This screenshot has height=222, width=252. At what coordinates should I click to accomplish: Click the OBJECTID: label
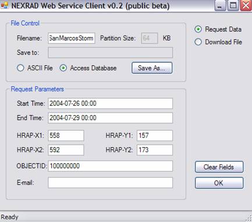click(32, 166)
